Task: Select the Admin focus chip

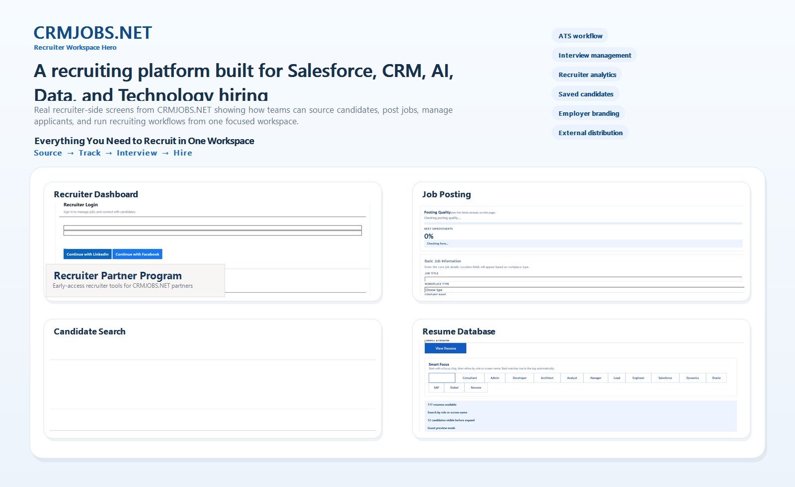Action: (x=495, y=378)
